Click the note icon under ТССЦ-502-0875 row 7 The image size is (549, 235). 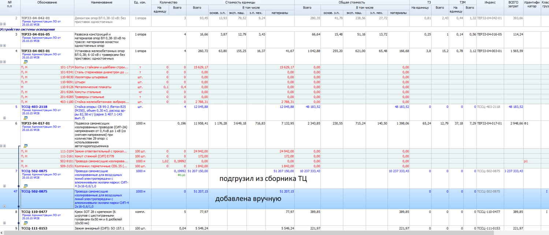click(x=25, y=186)
